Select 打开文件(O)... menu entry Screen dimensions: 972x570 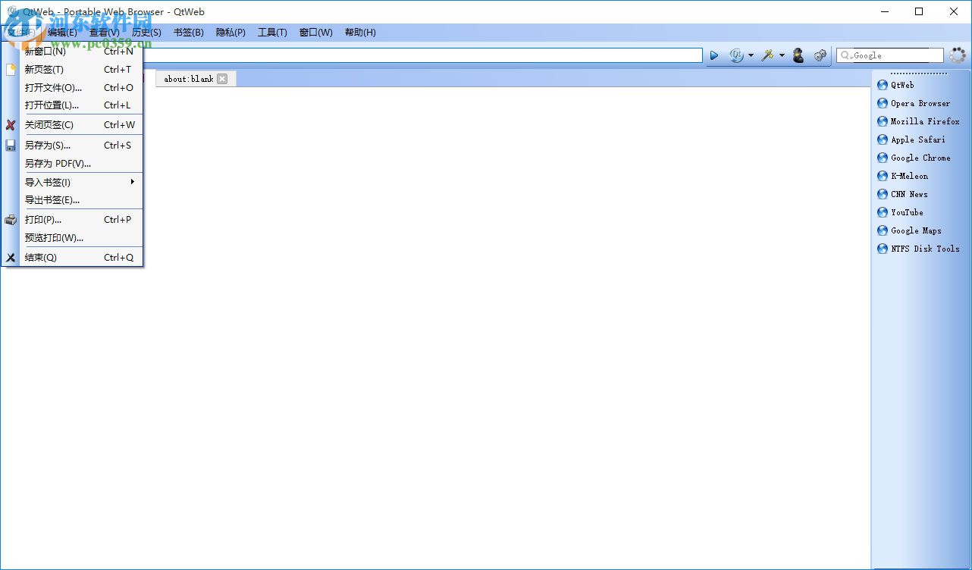pyautogui.click(x=81, y=88)
